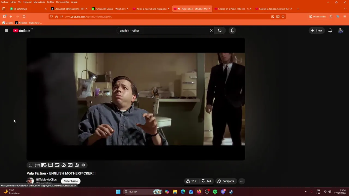The height and width of the screenshot is (196, 349).
Task: Open the three-dot more actions menu
Action: (x=242, y=181)
